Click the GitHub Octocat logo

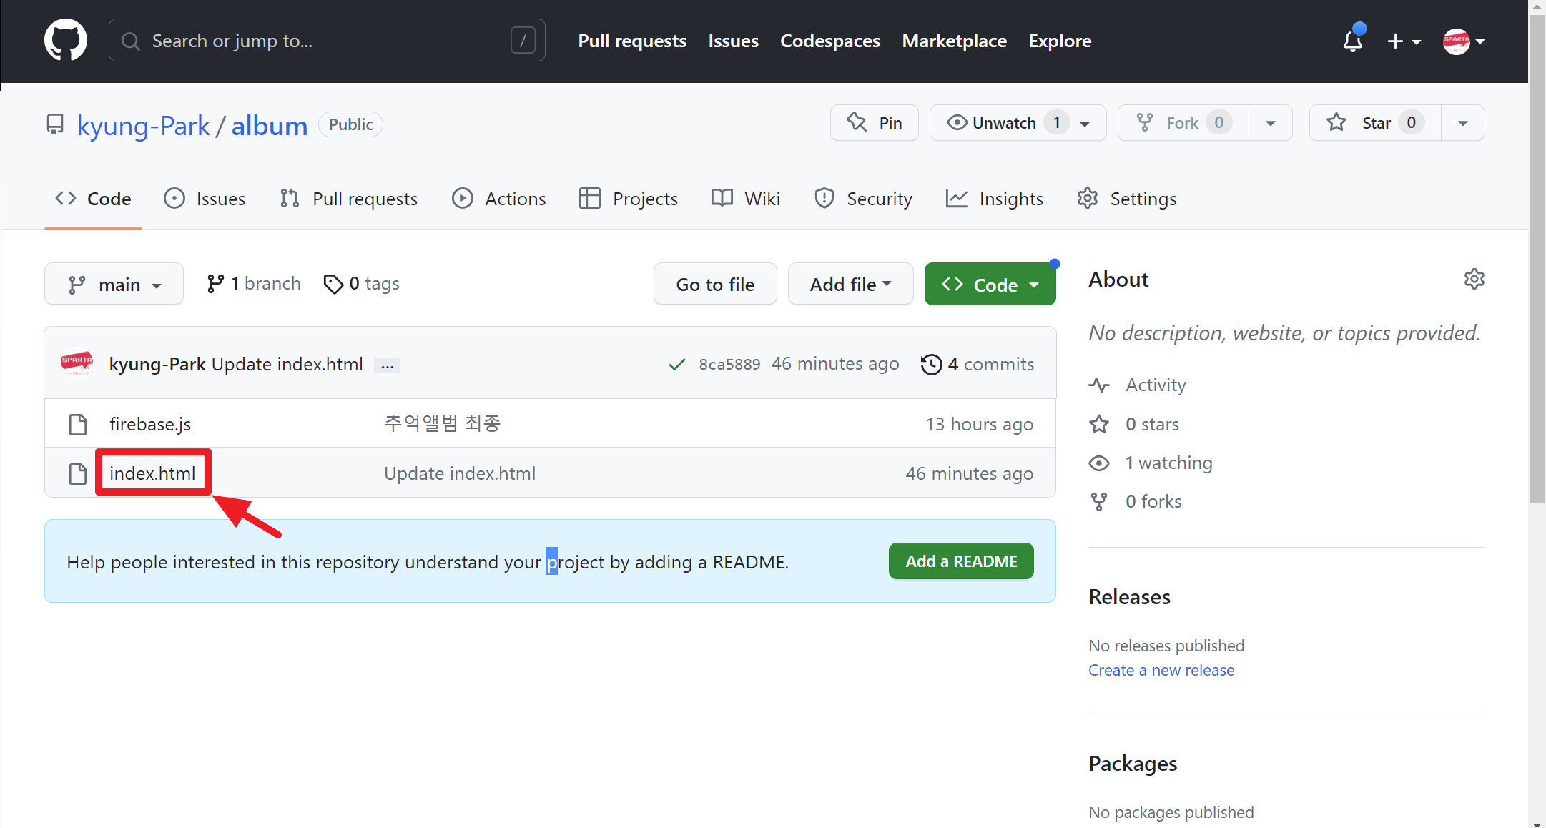(x=65, y=41)
